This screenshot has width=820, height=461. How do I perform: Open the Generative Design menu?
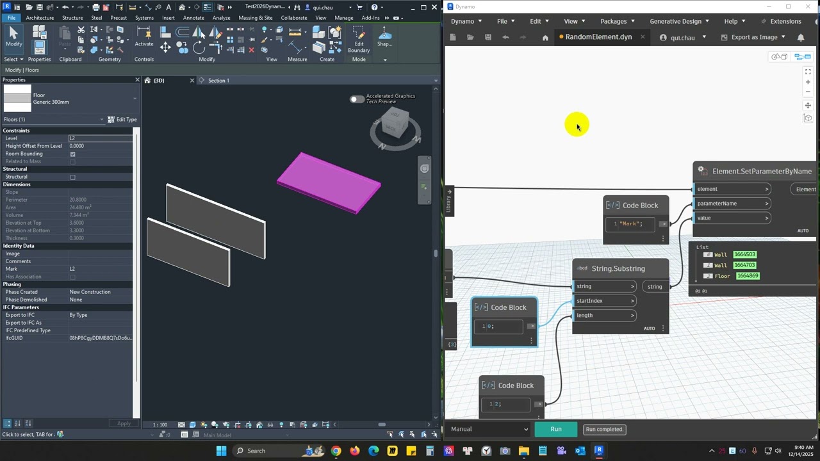(679, 21)
